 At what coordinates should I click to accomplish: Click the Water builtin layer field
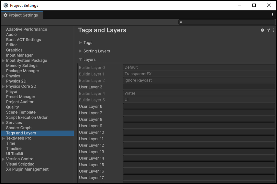coord(199,93)
